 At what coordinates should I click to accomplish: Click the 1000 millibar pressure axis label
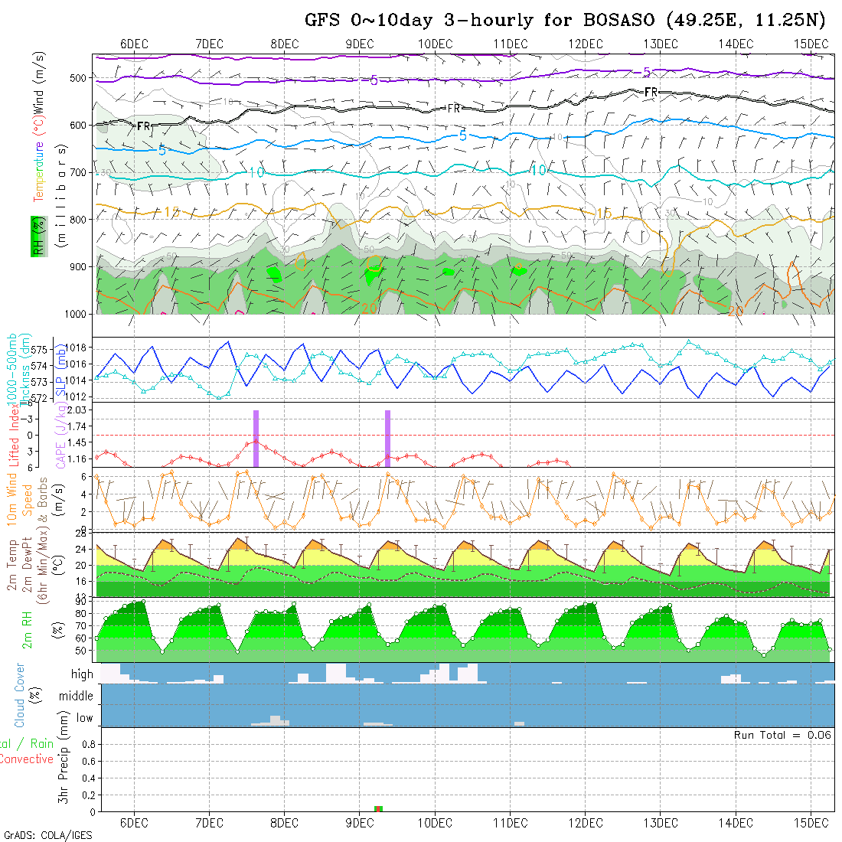79,314
